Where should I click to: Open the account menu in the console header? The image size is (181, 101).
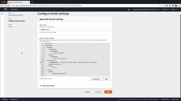tap(146, 10)
